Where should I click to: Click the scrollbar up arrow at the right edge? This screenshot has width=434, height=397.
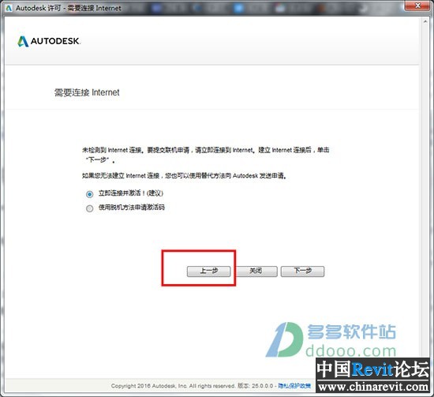tap(425, 21)
